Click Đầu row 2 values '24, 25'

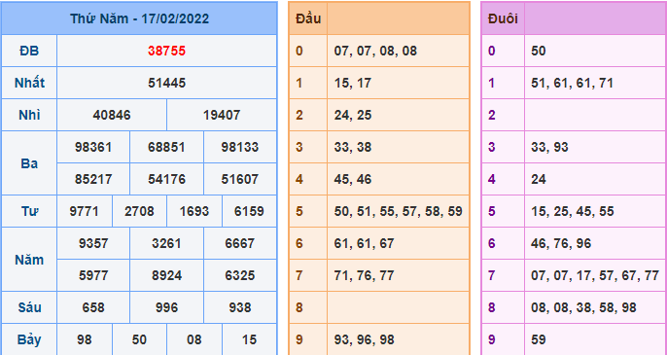coord(353,115)
